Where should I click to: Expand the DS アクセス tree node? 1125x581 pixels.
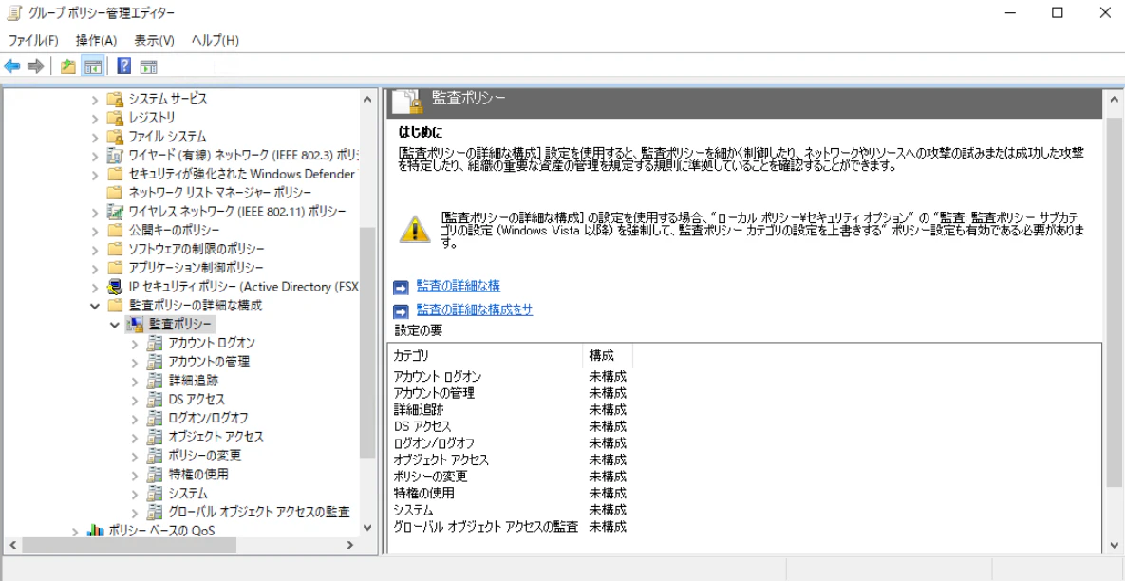(134, 399)
